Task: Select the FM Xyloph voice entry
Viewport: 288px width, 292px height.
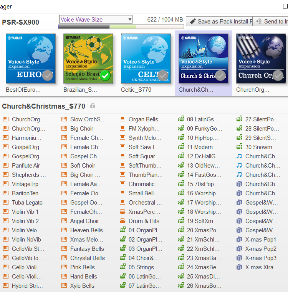Action: [140, 129]
